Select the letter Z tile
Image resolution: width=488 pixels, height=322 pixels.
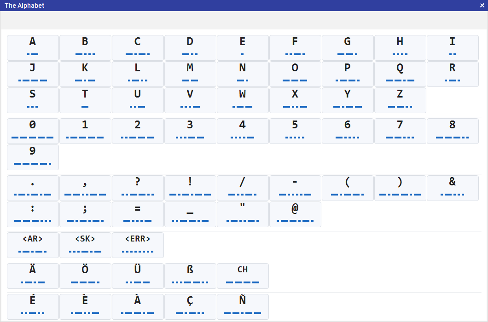pyautogui.click(x=400, y=100)
